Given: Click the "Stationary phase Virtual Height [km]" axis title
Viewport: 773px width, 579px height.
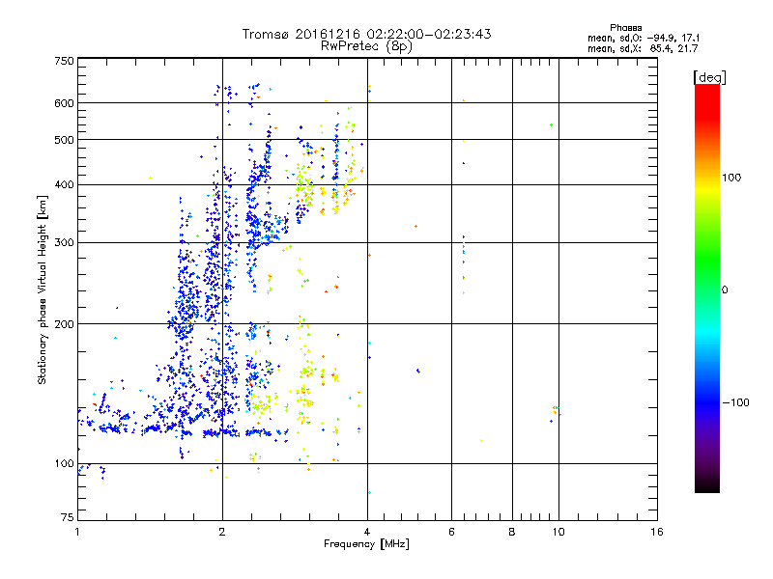Looking at the screenshot, I should pos(42,289).
